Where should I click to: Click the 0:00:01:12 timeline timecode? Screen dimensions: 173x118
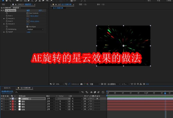coord(7,91)
